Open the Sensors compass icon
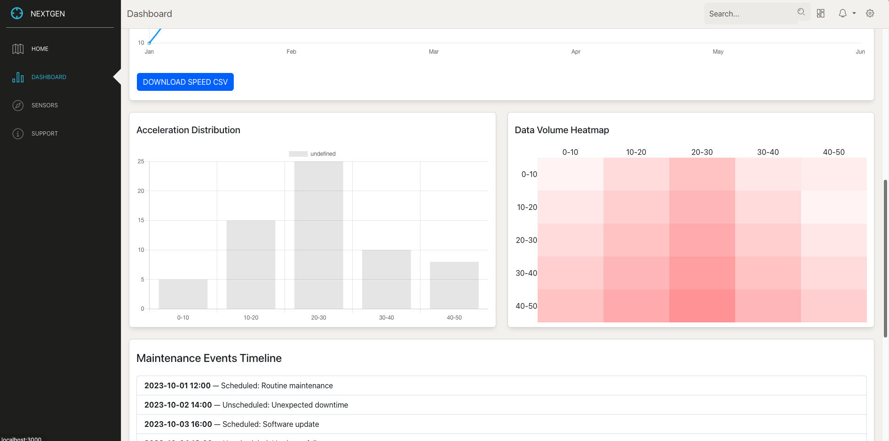Image resolution: width=889 pixels, height=441 pixels. (x=18, y=105)
